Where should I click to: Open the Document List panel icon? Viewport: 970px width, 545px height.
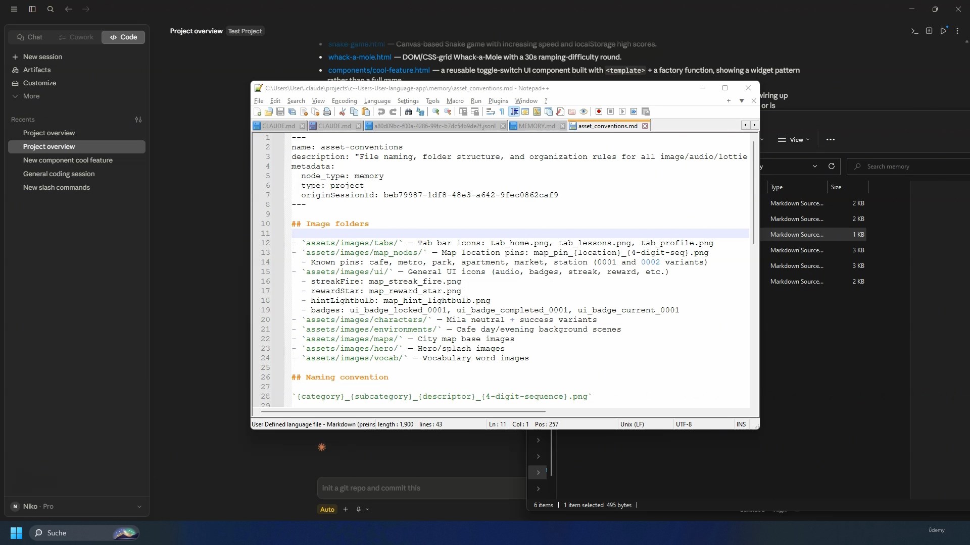[548, 112]
